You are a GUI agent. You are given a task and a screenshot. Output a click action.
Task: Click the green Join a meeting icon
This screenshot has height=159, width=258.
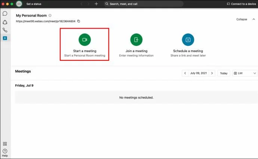(x=136, y=40)
